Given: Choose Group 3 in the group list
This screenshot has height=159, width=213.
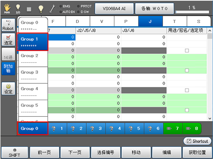Looking at the screenshot, I should point(33,75).
